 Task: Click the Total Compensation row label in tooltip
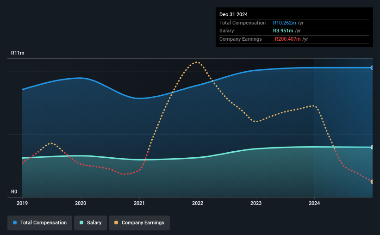coord(243,23)
